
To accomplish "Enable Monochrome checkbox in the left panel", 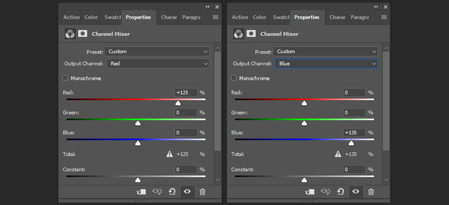I will pos(66,78).
